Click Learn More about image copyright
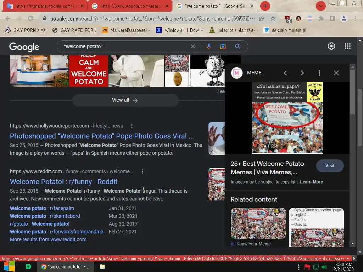This screenshot has height=272, width=363. (x=311, y=182)
